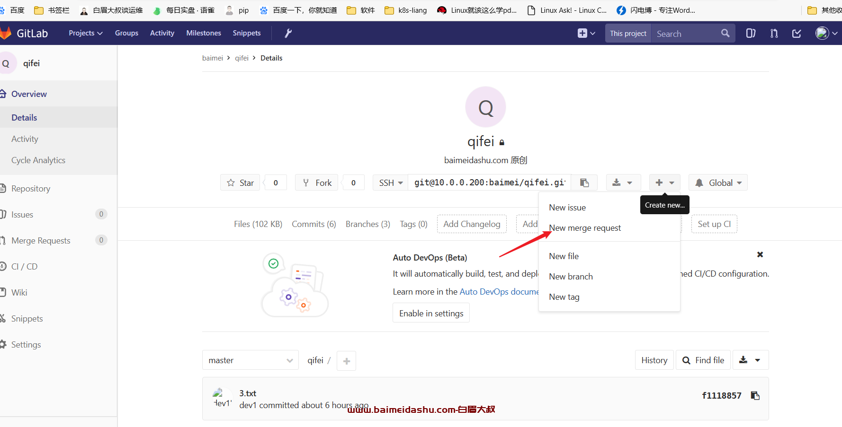Viewport: 842px width, 427px height.
Task: Copy the SSH clone URL
Action: tap(584, 183)
